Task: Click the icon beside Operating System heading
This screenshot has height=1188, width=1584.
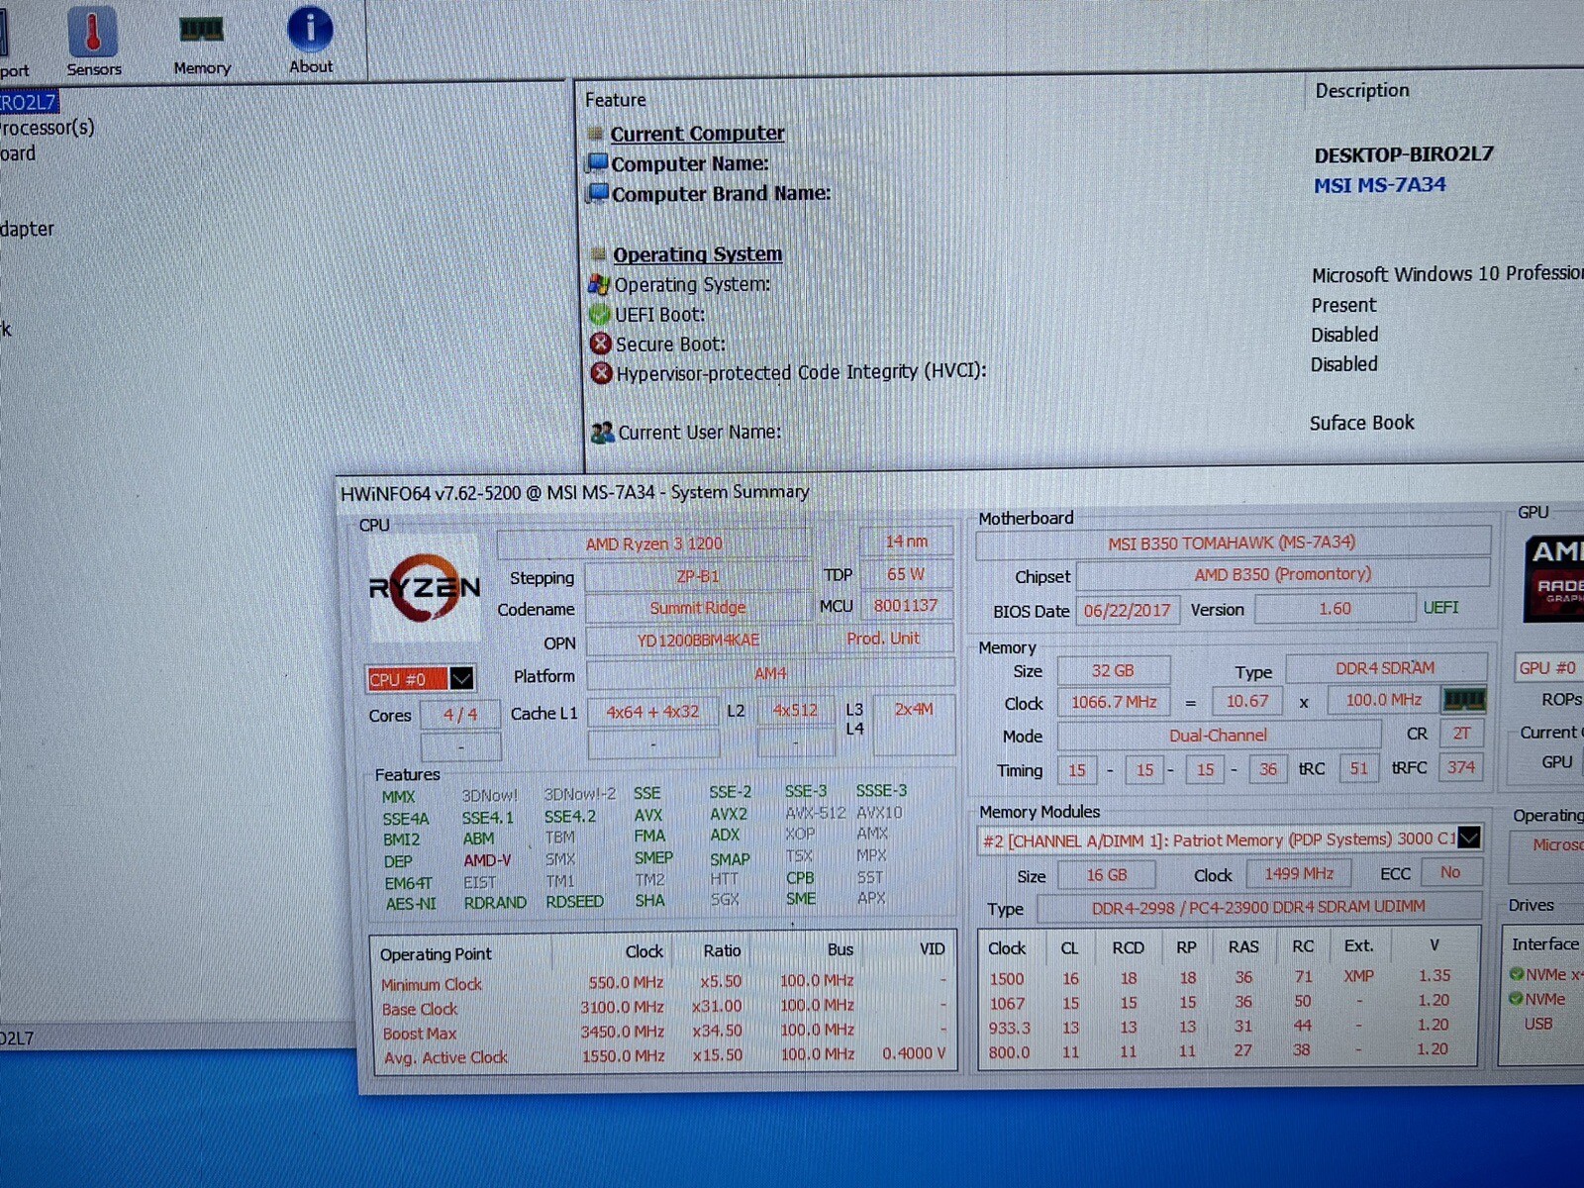Action: click(x=597, y=253)
